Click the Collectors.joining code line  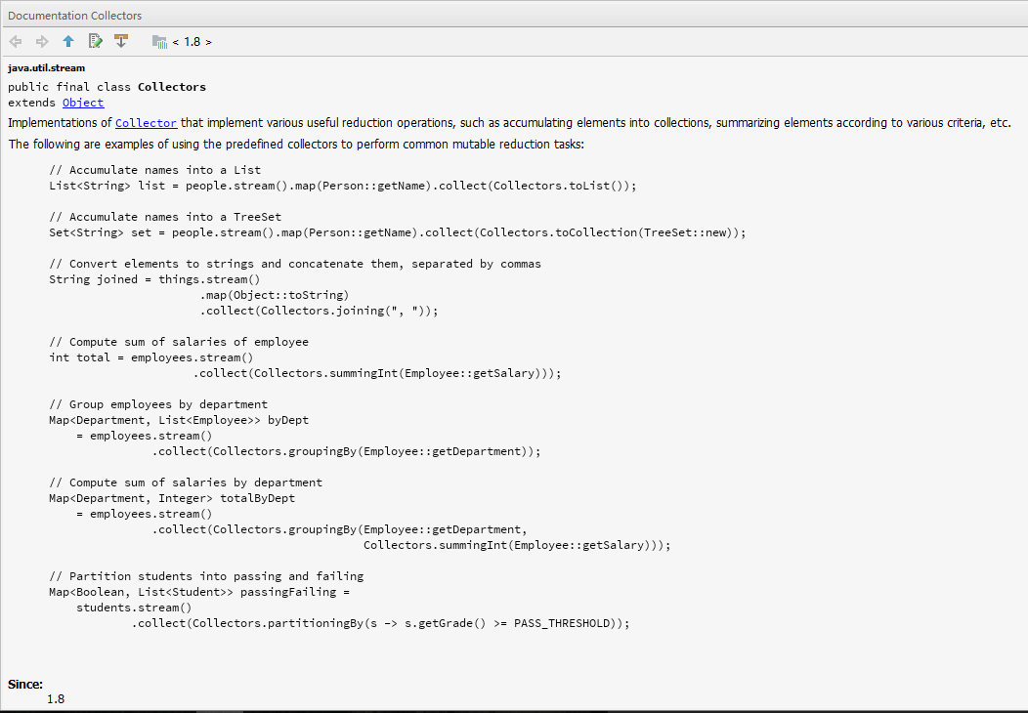pyautogui.click(x=320, y=311)
